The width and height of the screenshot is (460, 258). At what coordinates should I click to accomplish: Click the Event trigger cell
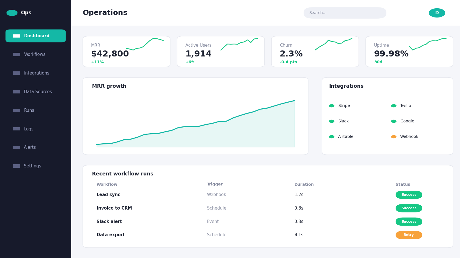pos(213,222)
